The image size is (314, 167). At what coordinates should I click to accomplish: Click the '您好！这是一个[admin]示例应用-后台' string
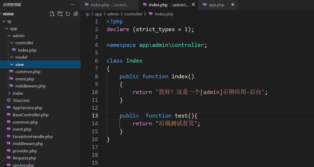pos(210,92)
